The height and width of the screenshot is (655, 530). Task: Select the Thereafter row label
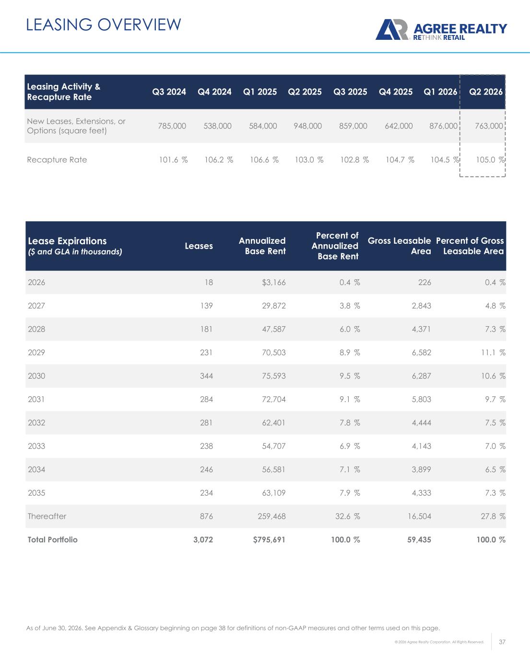[x=47, y=516]
